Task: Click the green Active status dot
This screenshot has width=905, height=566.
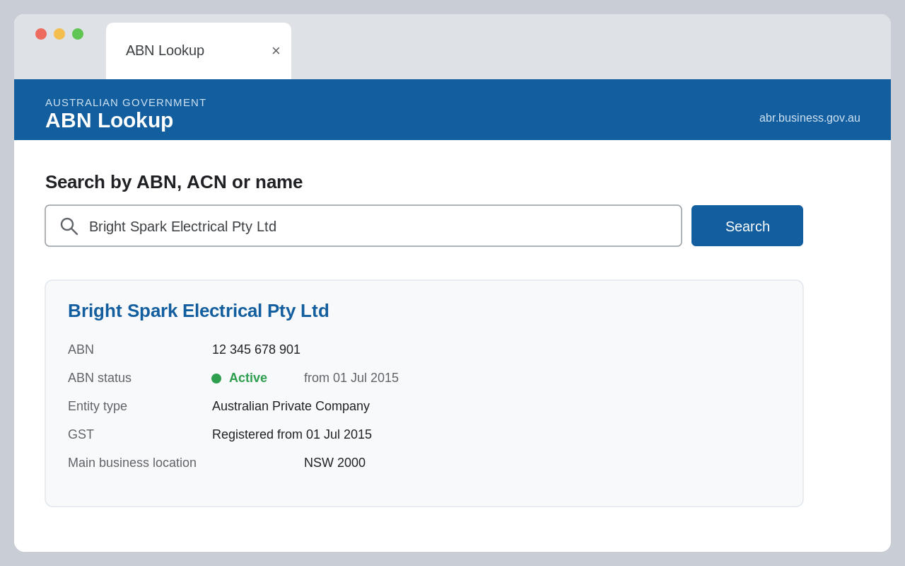Action: click(216, 379)
